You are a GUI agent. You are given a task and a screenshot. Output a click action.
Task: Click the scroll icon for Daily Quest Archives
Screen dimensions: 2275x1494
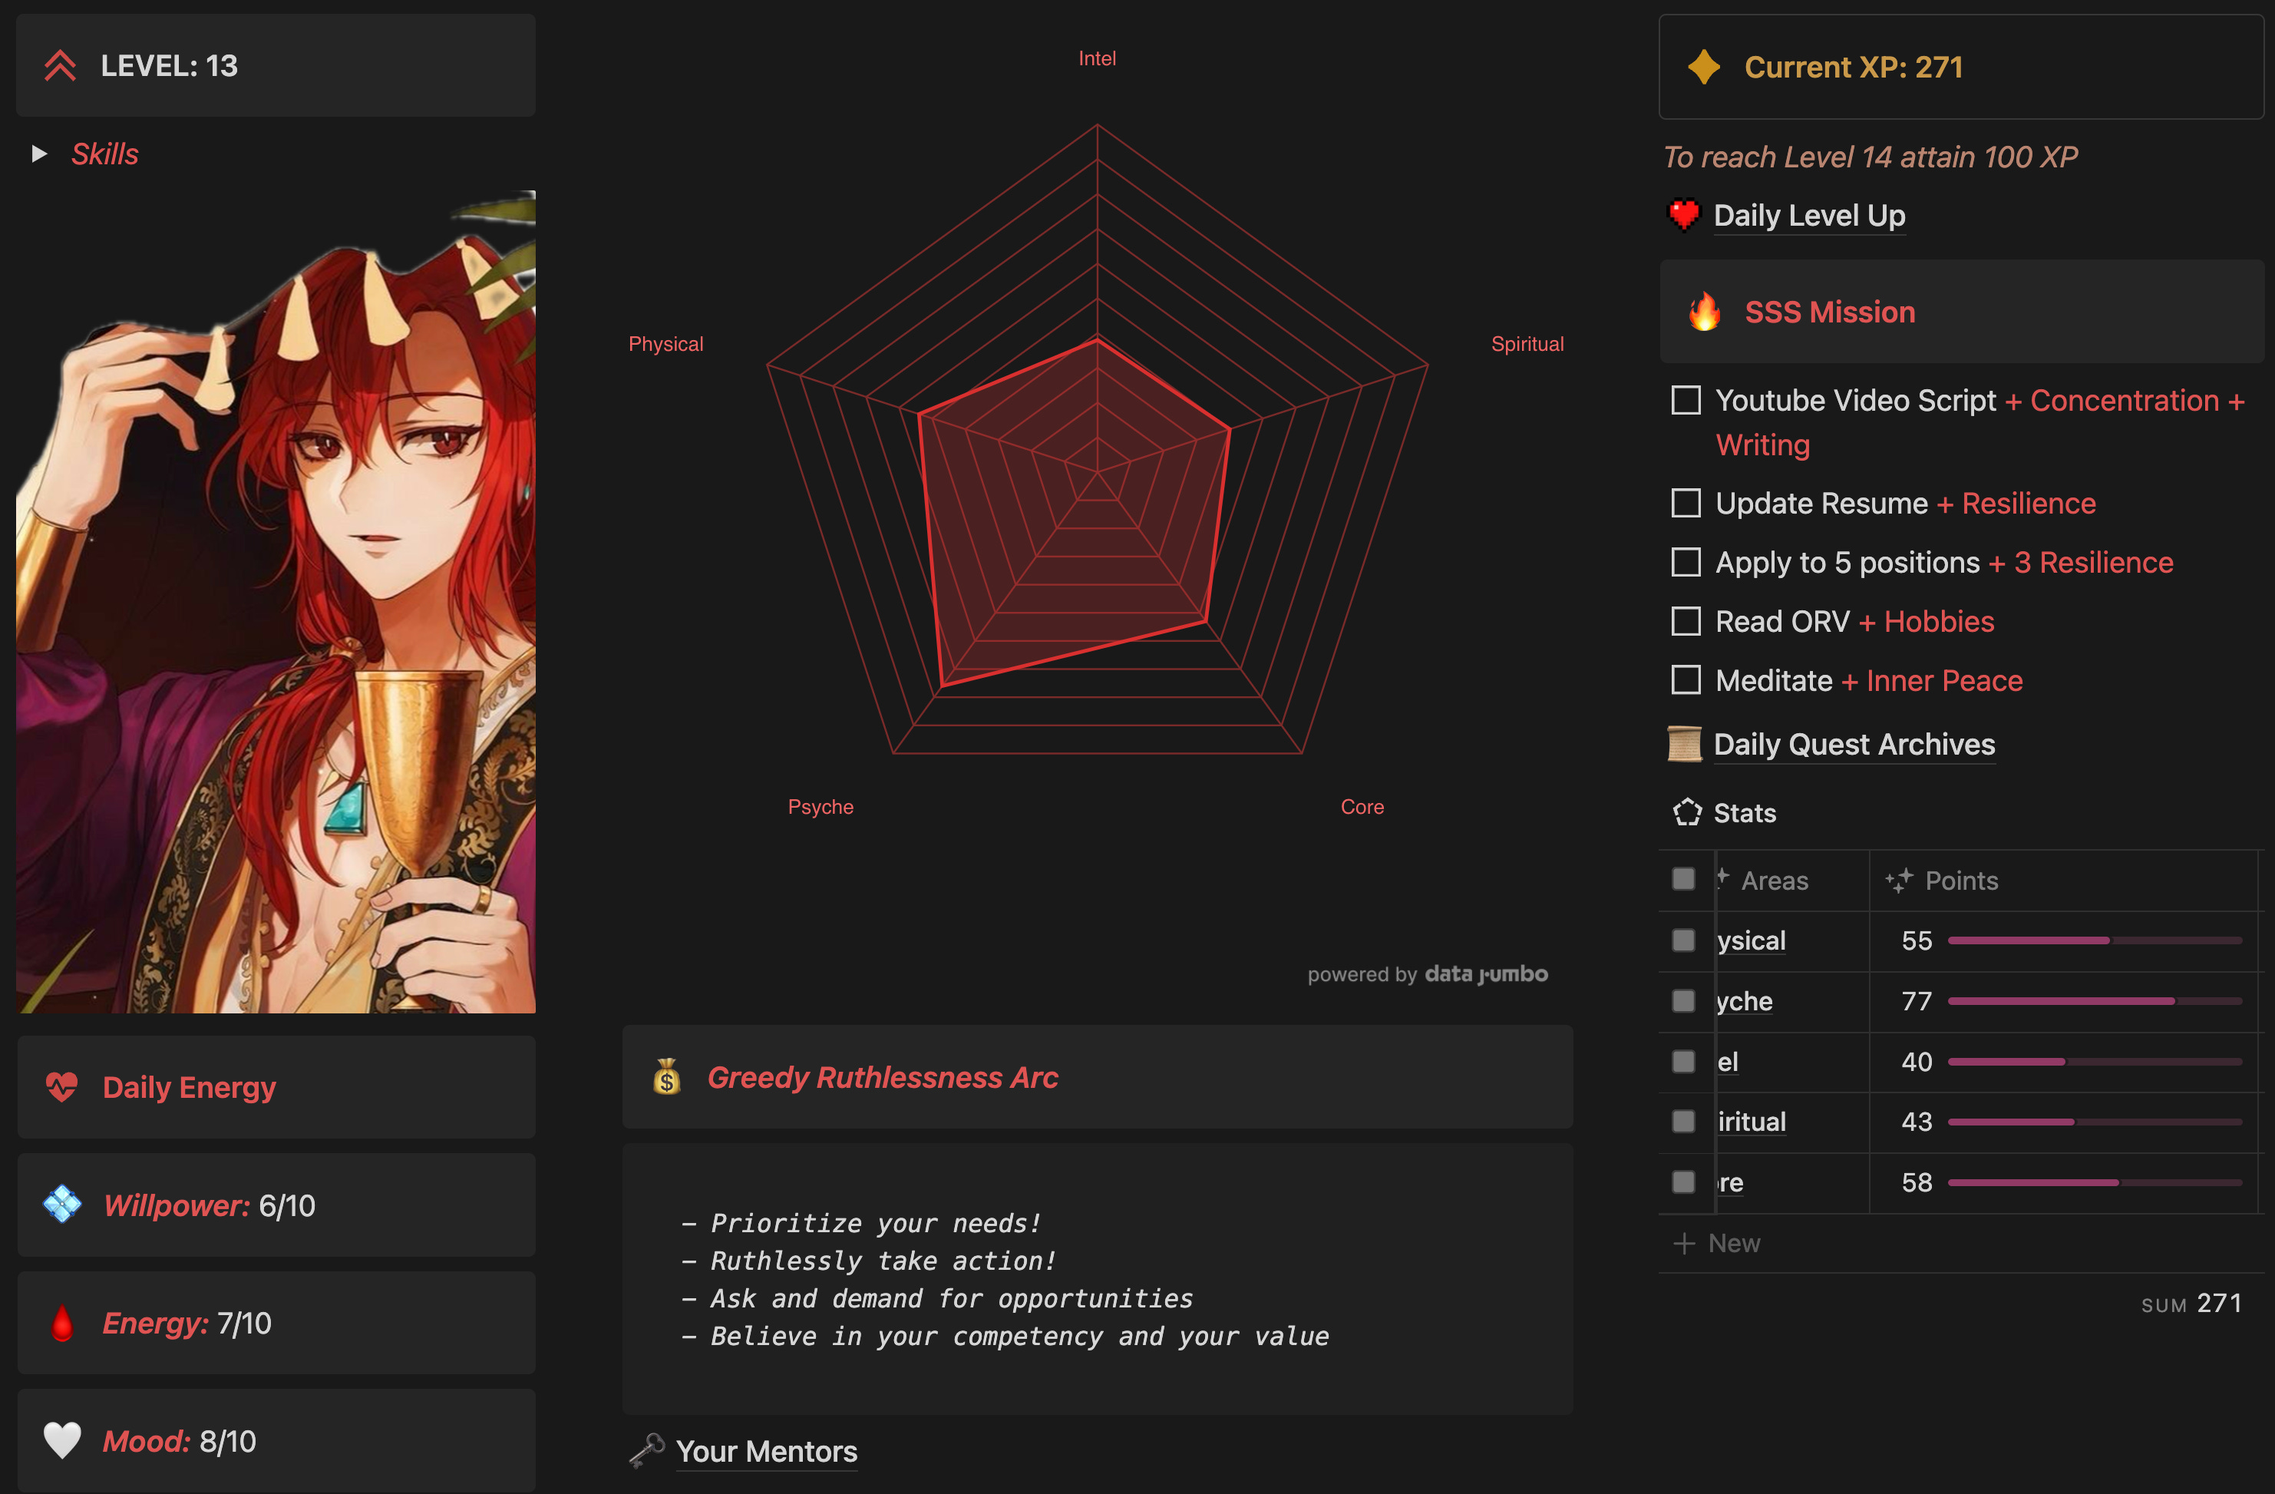click(x=1684, y=745)
